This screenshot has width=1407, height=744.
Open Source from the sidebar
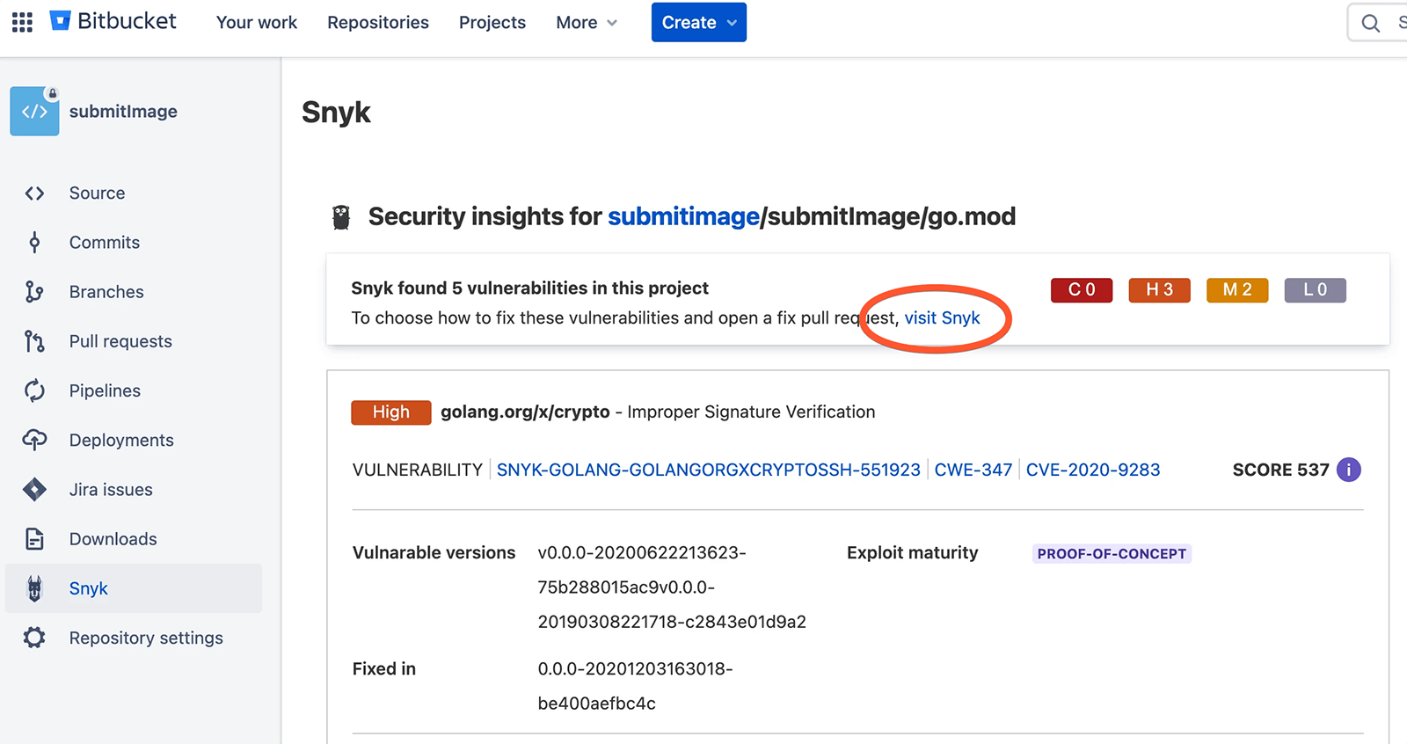97,193
